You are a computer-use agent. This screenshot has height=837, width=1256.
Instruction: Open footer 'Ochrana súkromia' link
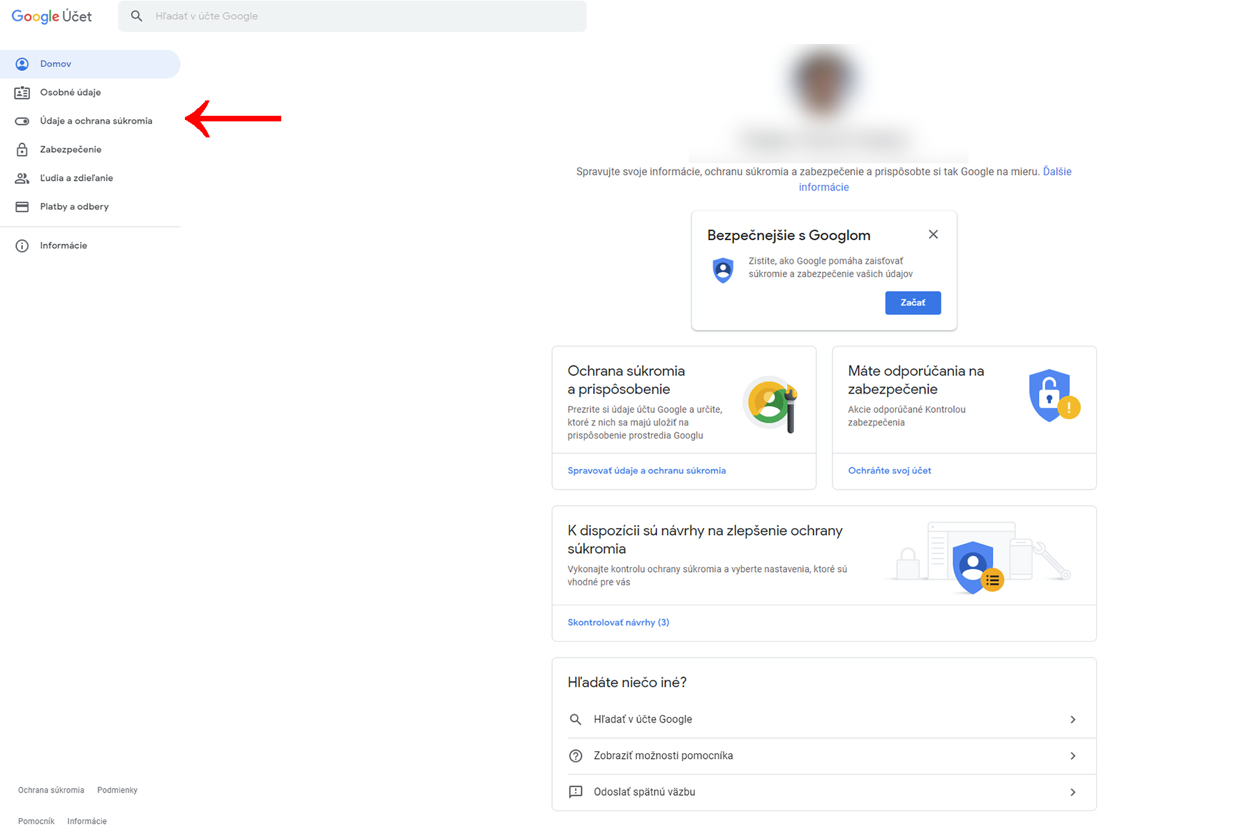point(51,790)
